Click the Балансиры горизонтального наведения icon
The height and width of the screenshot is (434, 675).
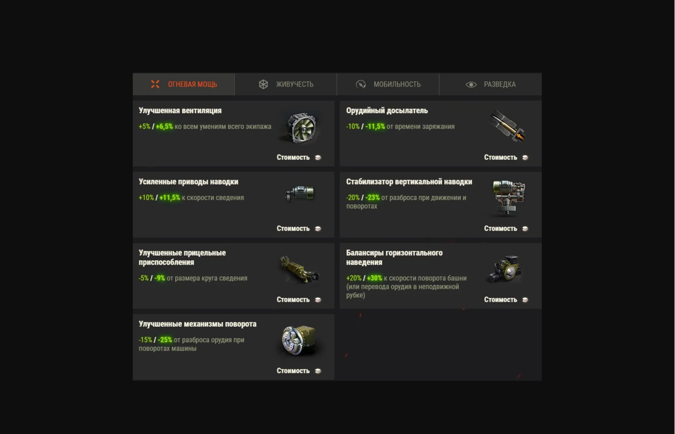[x=505, y=269]
